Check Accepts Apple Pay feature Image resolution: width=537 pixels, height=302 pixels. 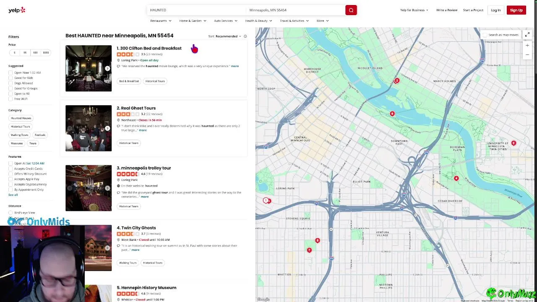tap(10, 179)
